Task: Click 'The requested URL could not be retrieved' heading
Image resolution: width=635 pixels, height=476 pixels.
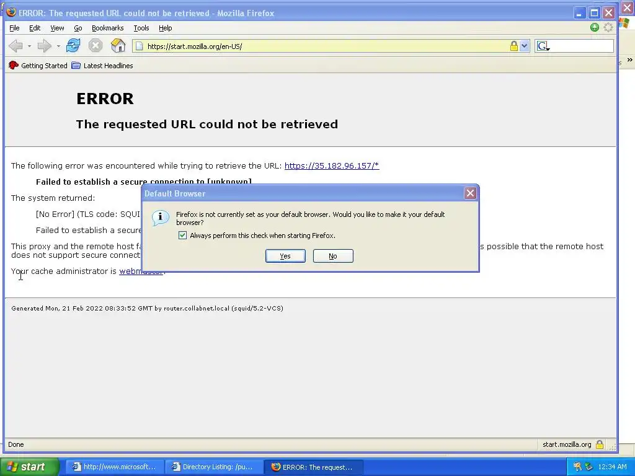Action: click(x=207, y=124)
